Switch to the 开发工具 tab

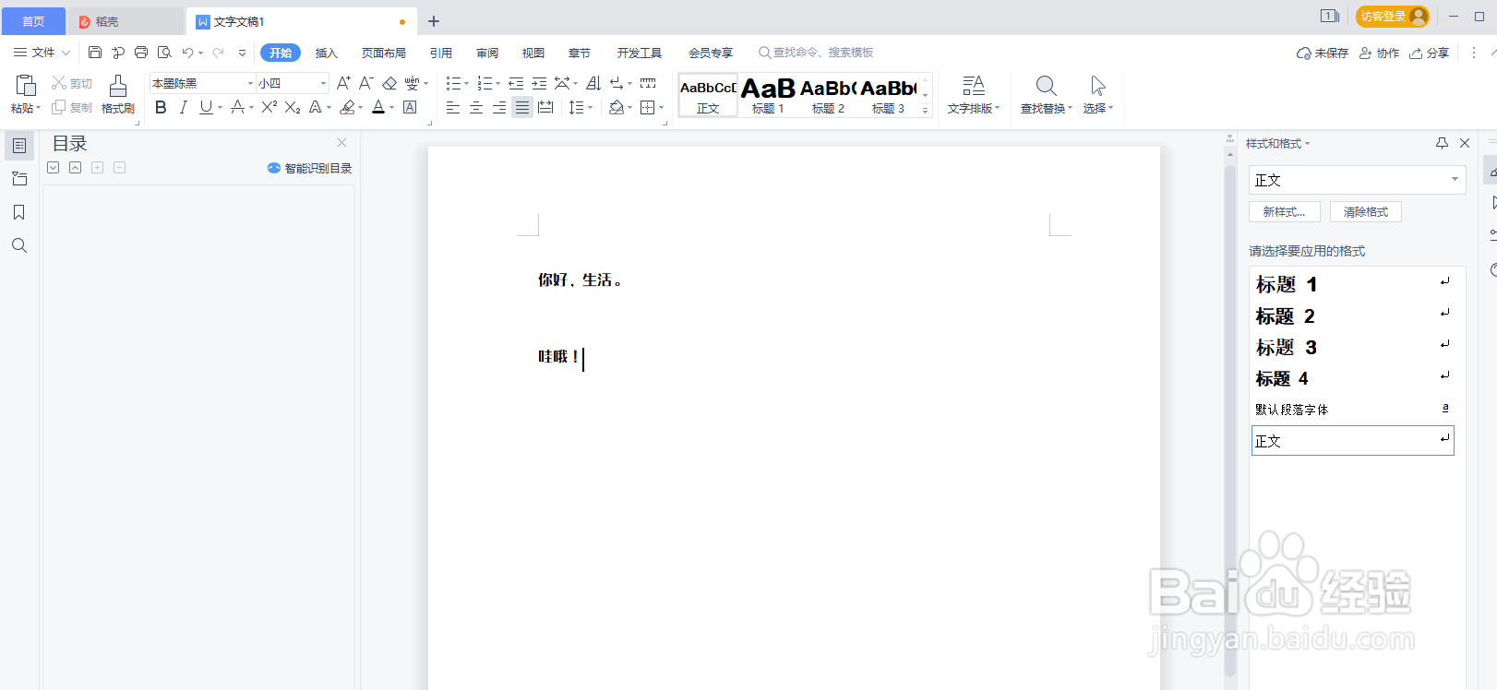tap(640, 53)
